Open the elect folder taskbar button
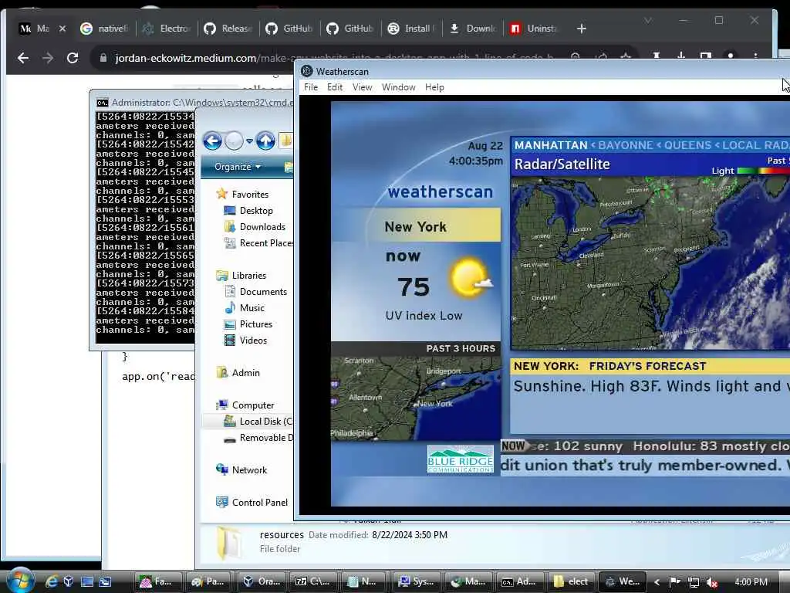Image resolution: width=790 pixels, height=593 pixels. coord(572,581)
